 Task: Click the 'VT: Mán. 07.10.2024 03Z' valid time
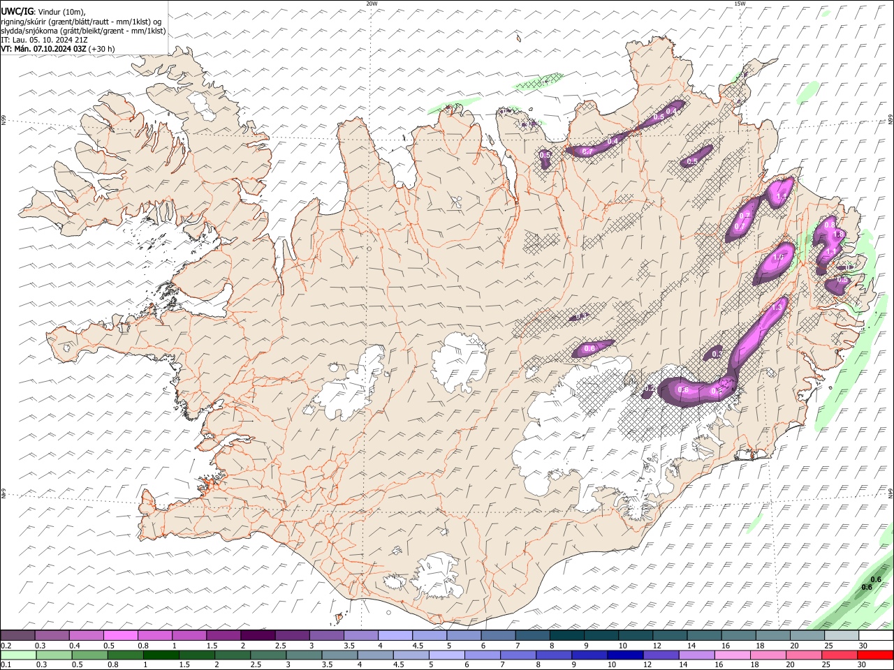pos(44,49)
